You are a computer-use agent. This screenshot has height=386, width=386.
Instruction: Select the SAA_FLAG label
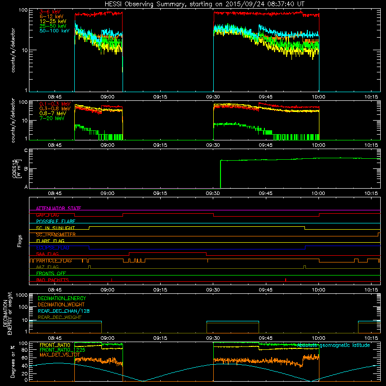(47, 254)
